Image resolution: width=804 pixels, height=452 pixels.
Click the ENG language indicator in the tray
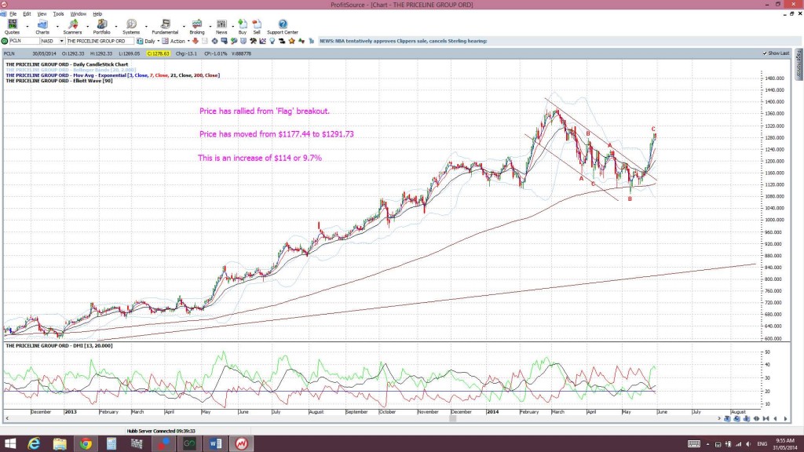pyautogui.click(x=762, y=444)
